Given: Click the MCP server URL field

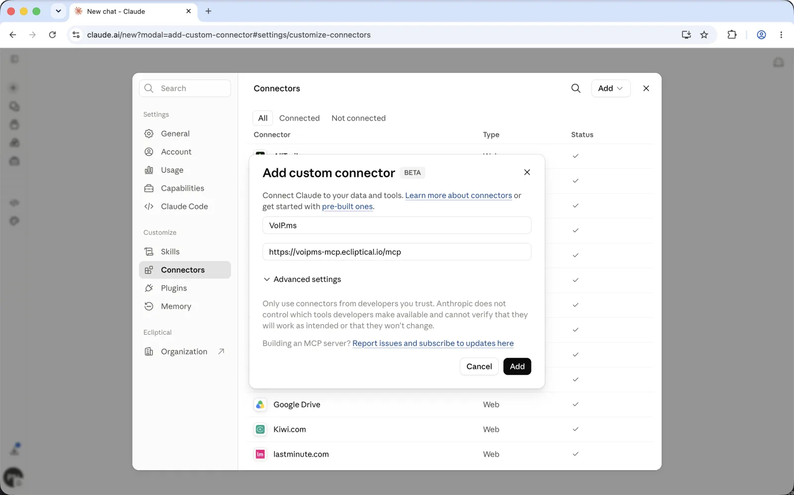Looking at the screenshot, I should tap(397, 252).
